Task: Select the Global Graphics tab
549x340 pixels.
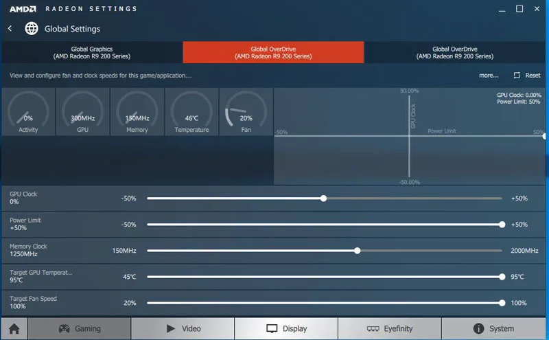Action: click(91, 52)
